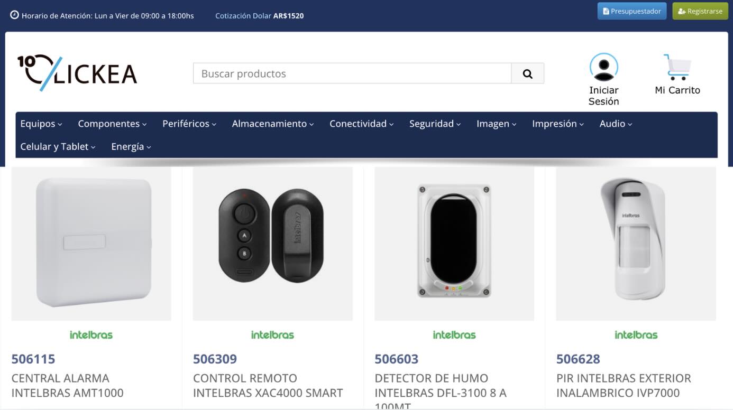Expand the Componentes category menu
The width and height of the screenshot is (733, 410).
112,124
